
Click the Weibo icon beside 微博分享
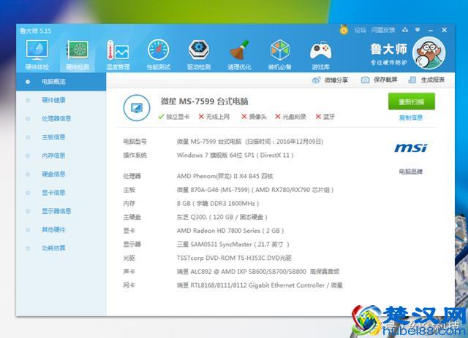(x=316, y=80)
